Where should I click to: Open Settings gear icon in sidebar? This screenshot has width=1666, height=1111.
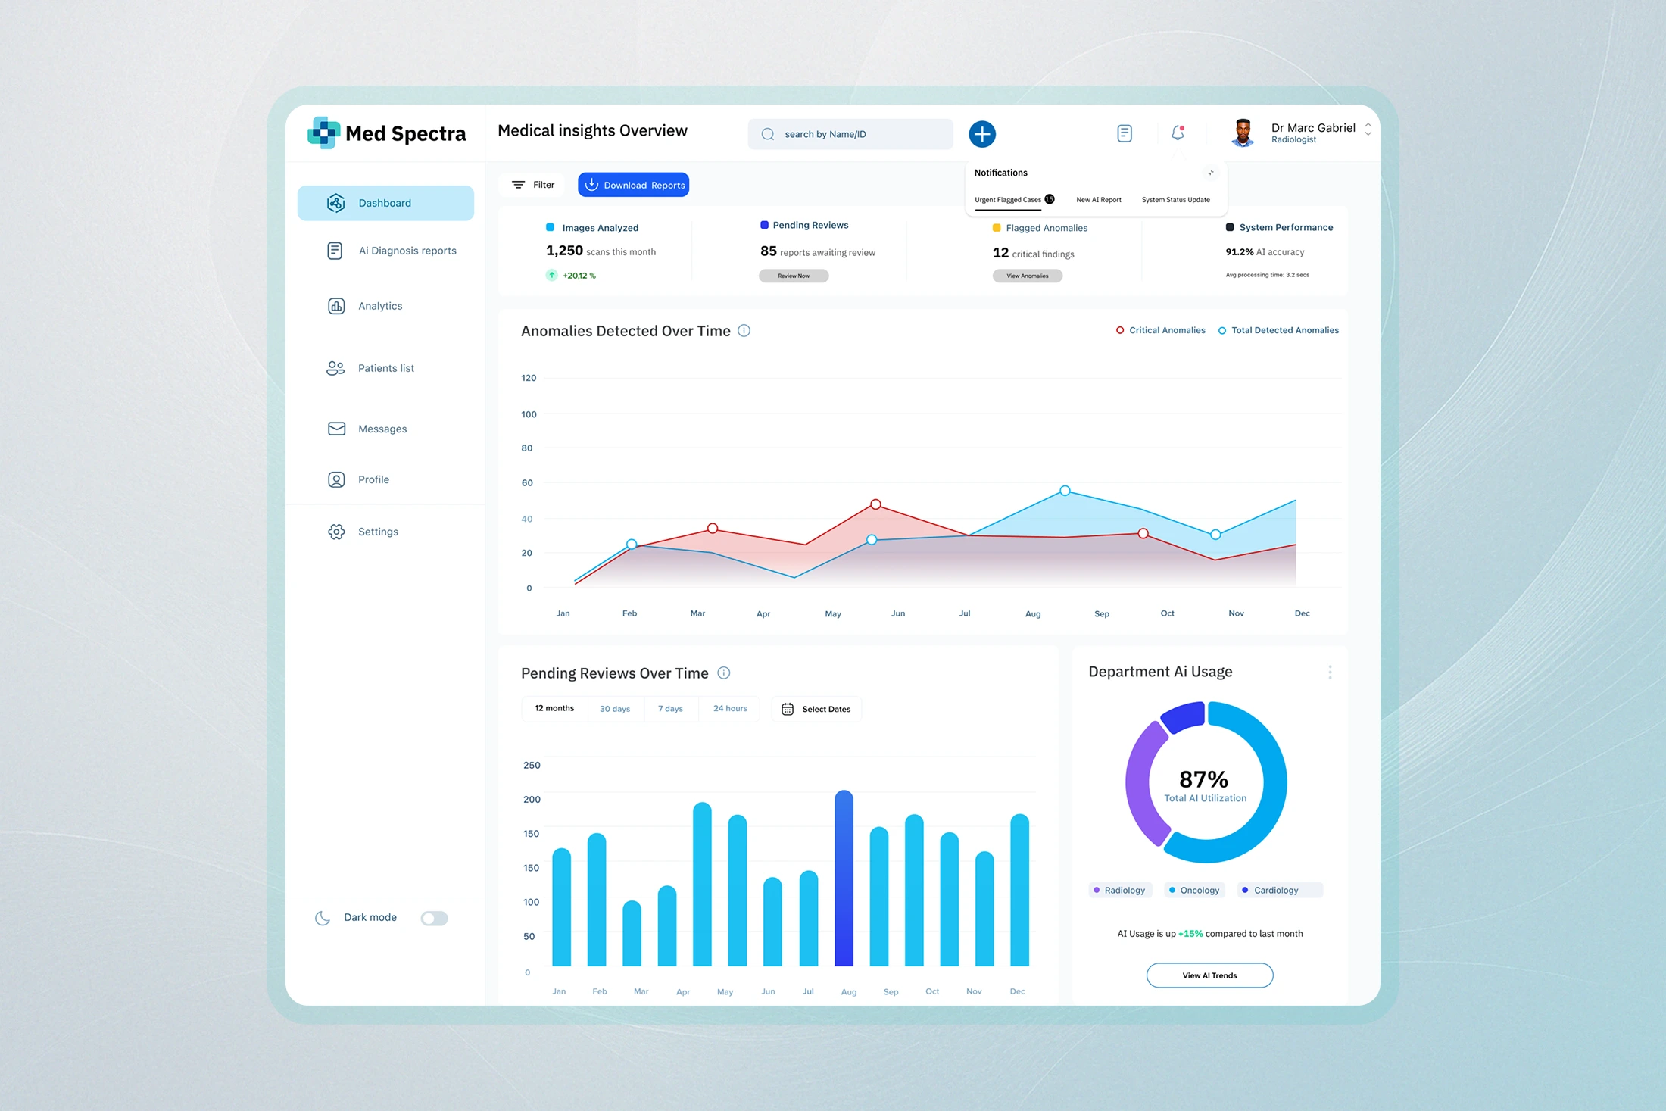click(x=336, y=532)
